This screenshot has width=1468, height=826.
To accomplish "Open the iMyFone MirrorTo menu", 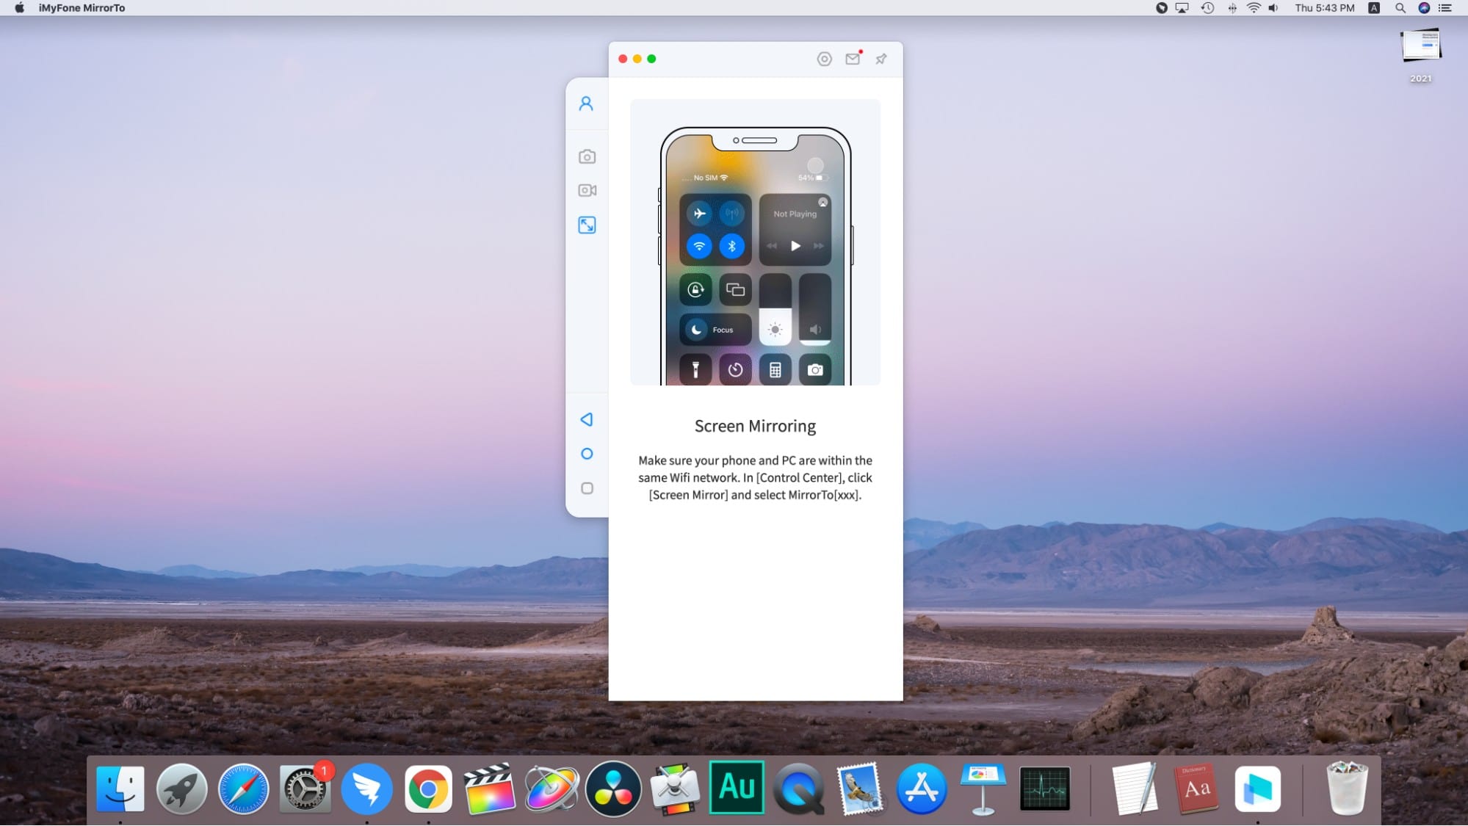I will [x=82, y=8].
